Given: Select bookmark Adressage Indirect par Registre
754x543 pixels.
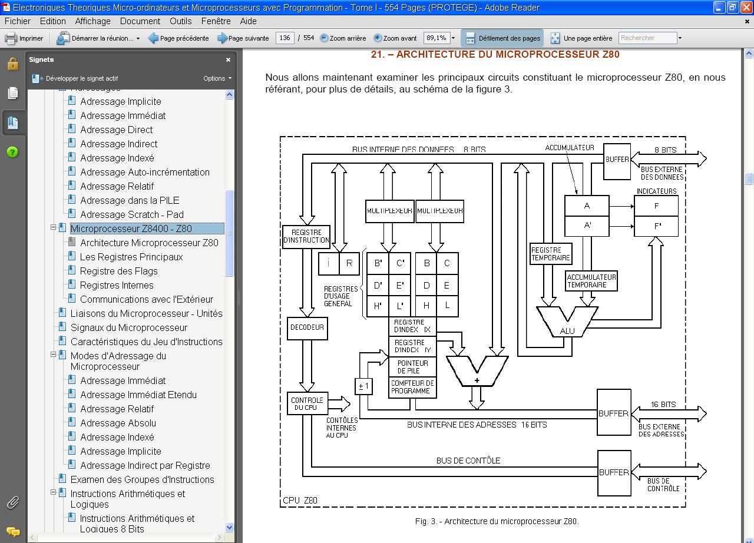Looking at the screenshot, I should pos(145,465).
